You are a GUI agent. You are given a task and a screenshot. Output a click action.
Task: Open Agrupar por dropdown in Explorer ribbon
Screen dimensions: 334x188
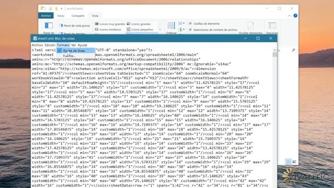point(182,23)
